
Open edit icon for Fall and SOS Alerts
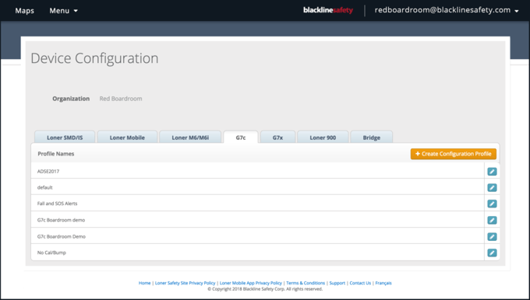tap(492, 204)
